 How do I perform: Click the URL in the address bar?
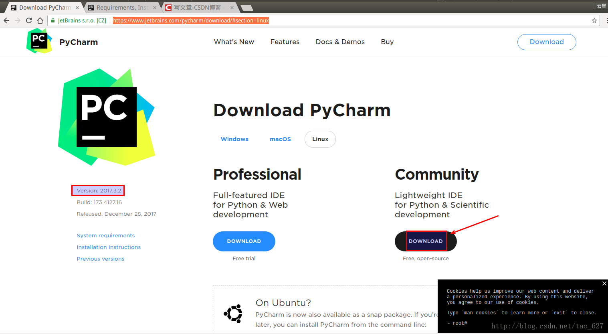(191, 20)
